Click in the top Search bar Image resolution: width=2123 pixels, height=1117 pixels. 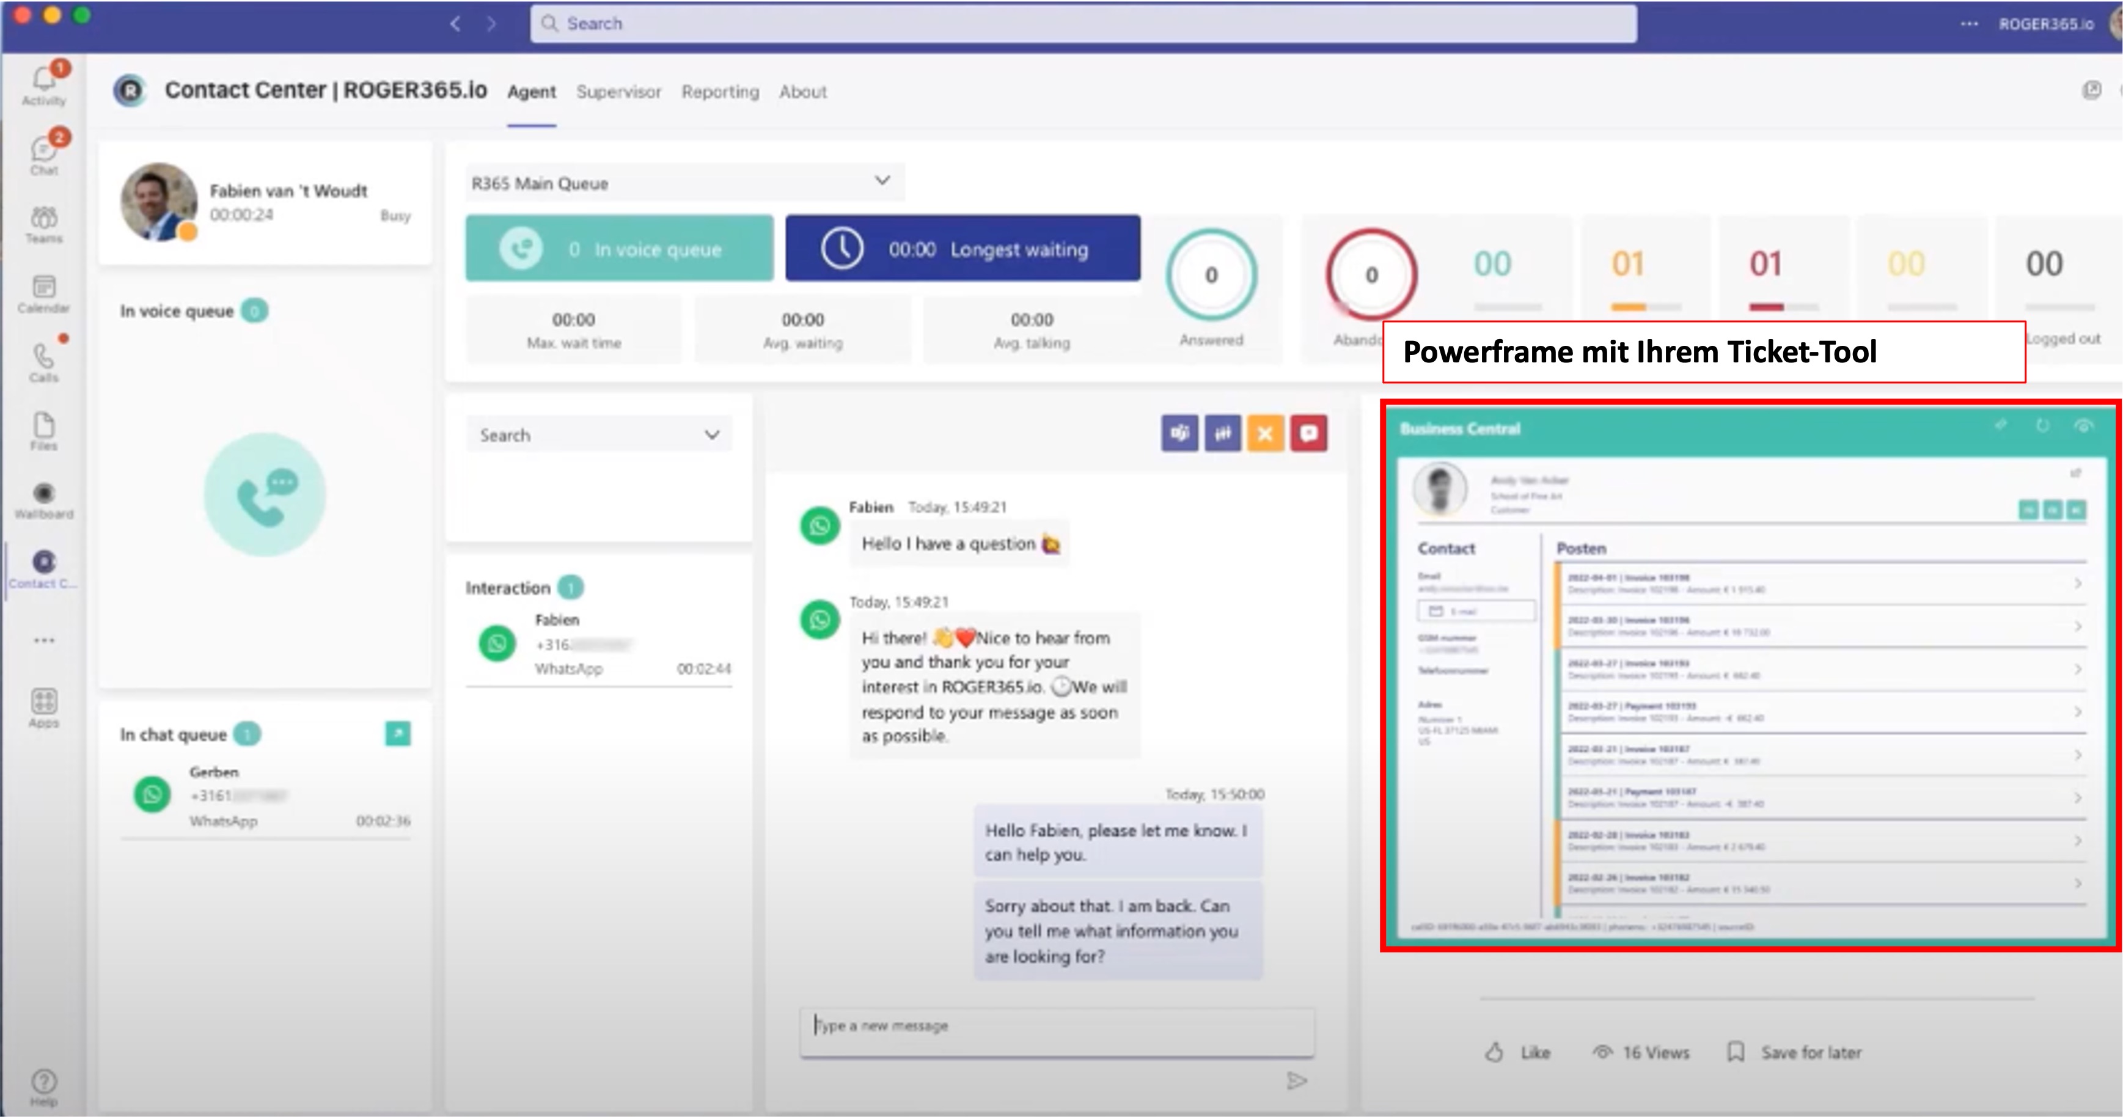point(1083,24)
